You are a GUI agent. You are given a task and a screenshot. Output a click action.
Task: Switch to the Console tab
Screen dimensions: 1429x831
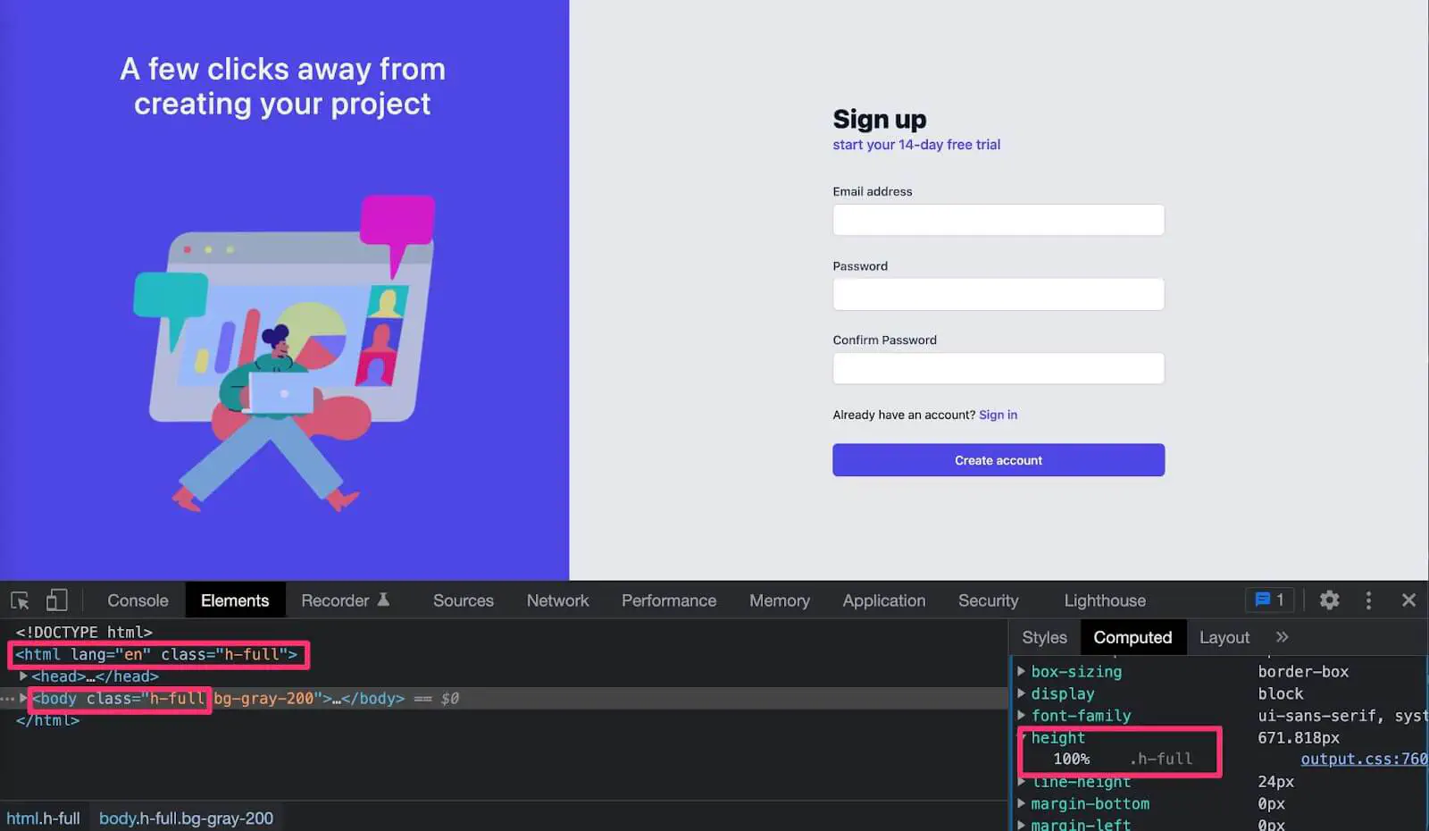click(138, 600)
